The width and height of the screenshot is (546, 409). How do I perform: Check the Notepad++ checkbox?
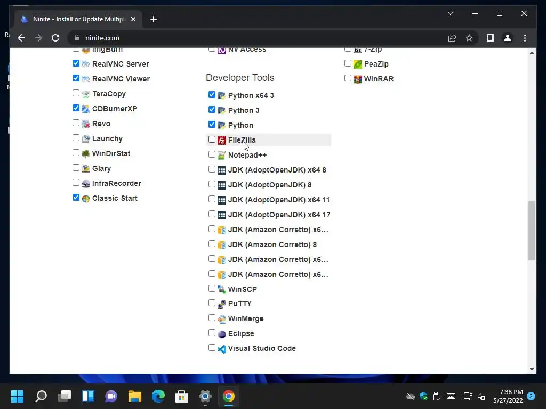pos(212,154)
